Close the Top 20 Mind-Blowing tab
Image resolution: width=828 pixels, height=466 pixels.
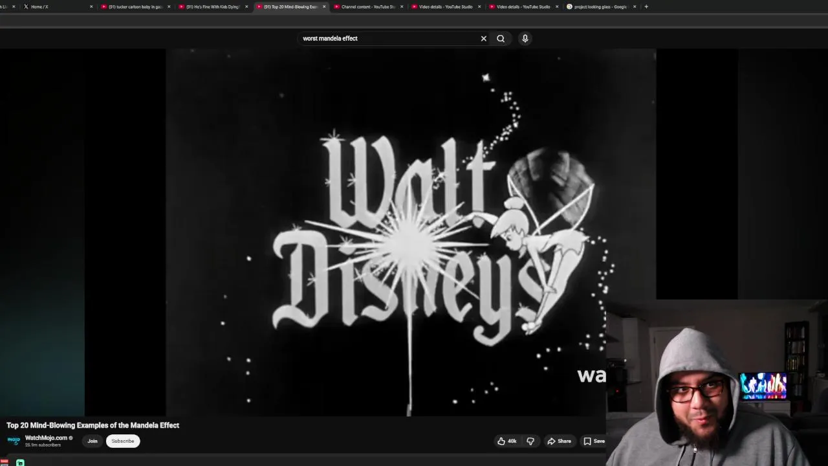(324, 6)
